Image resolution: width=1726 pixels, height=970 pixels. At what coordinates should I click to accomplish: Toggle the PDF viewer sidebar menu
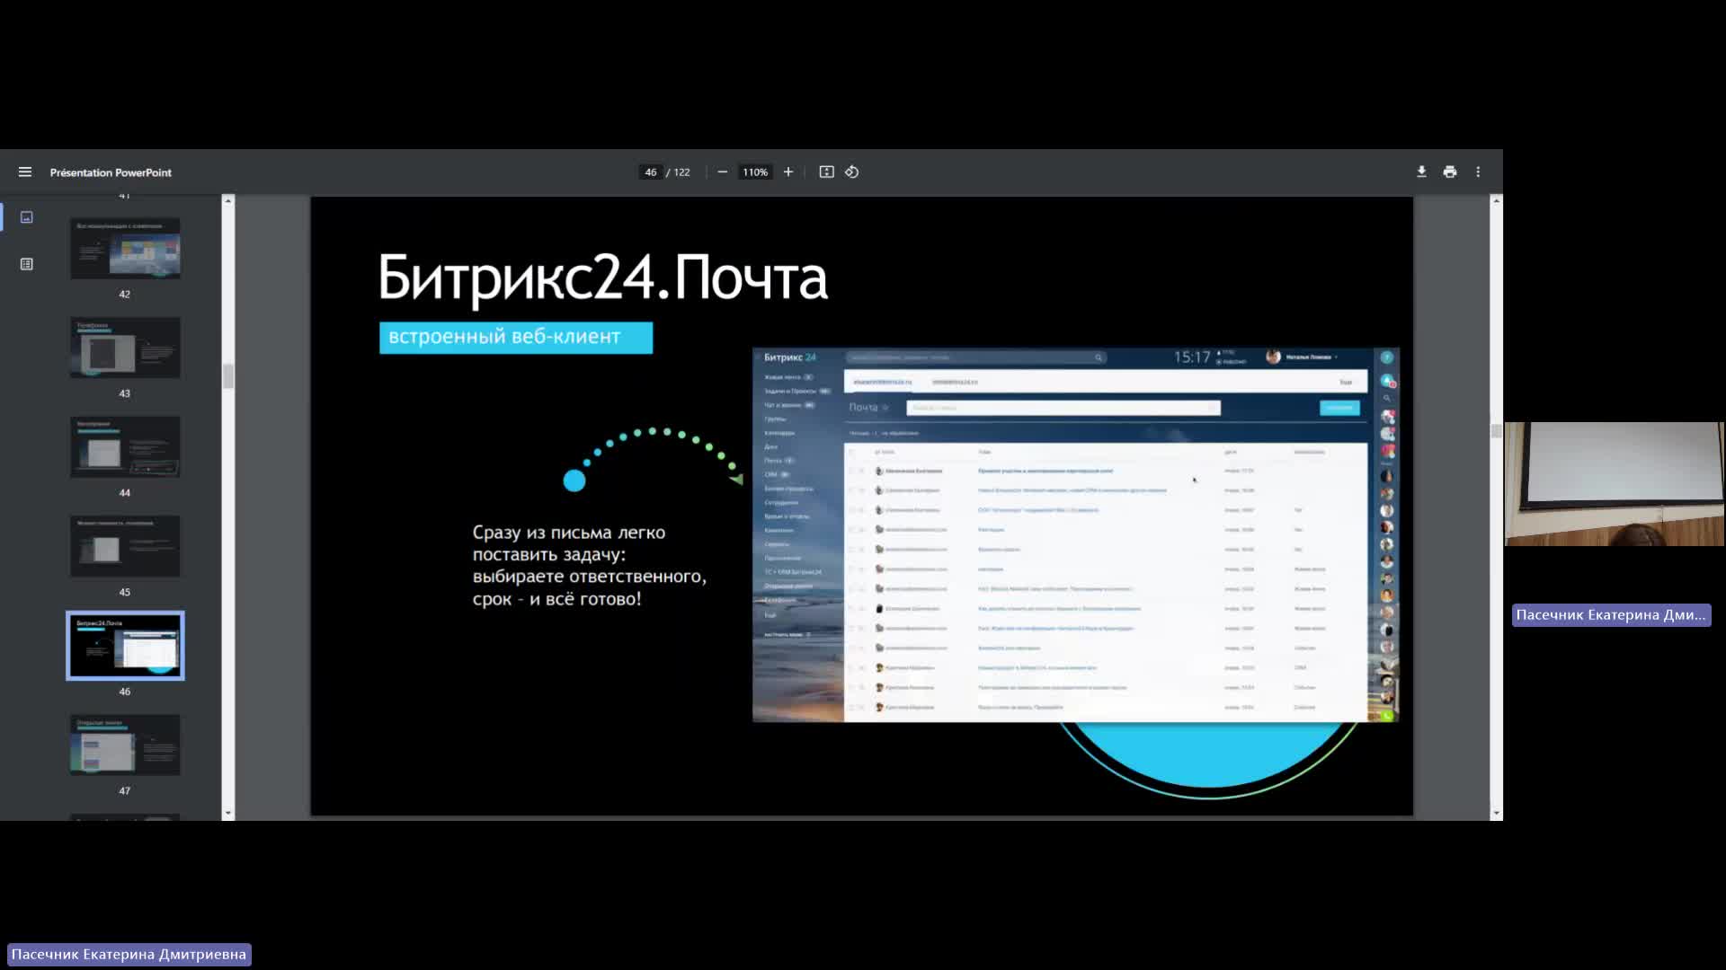tap(25, 172)
